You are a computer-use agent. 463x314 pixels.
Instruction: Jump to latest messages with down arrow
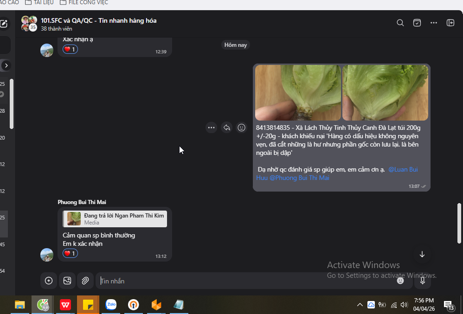point(422,254)
